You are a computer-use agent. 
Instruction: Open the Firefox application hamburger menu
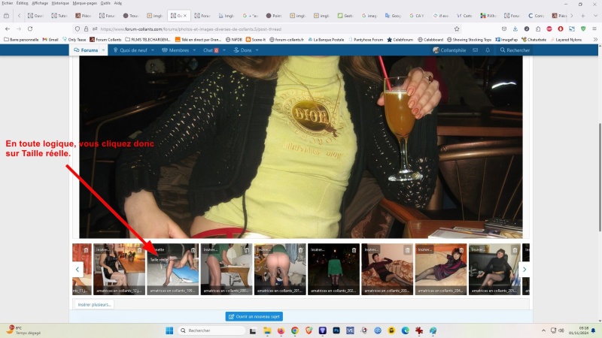594,29
